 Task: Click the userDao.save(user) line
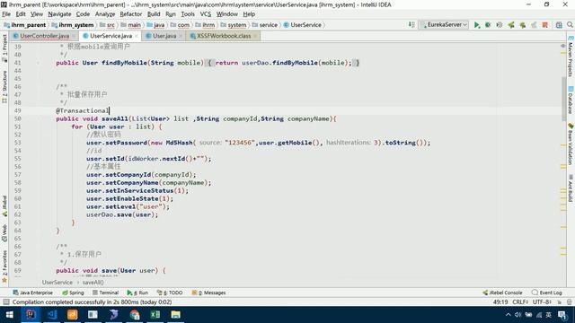(122, 214)
